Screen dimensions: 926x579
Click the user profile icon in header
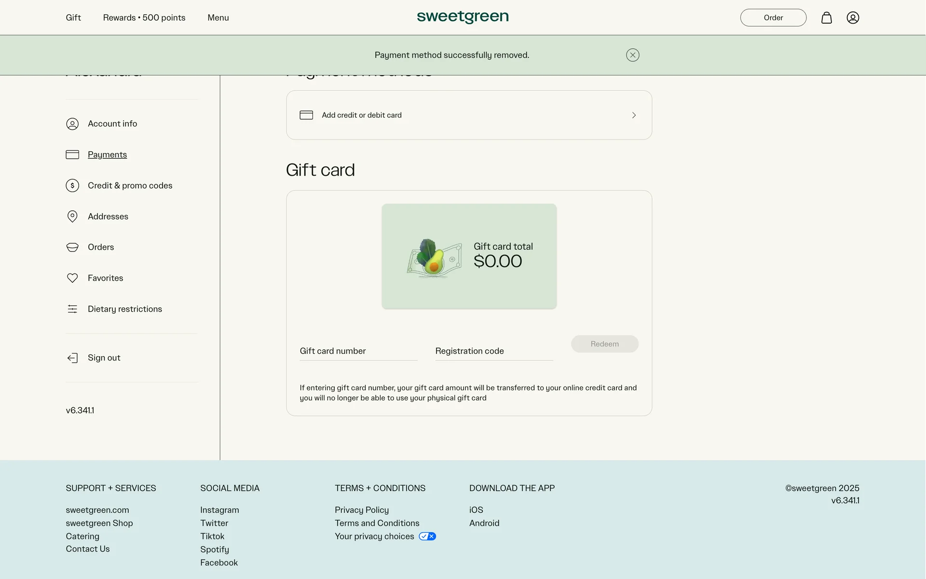click(x=852, y=18)
